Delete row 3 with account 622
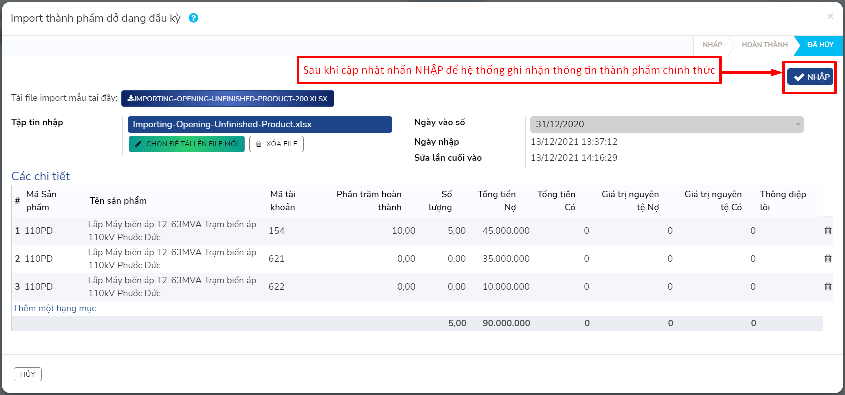The image size is (845, 395). 828,287
